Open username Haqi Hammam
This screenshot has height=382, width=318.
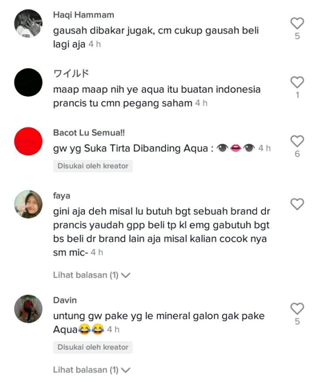click(83, 15)
